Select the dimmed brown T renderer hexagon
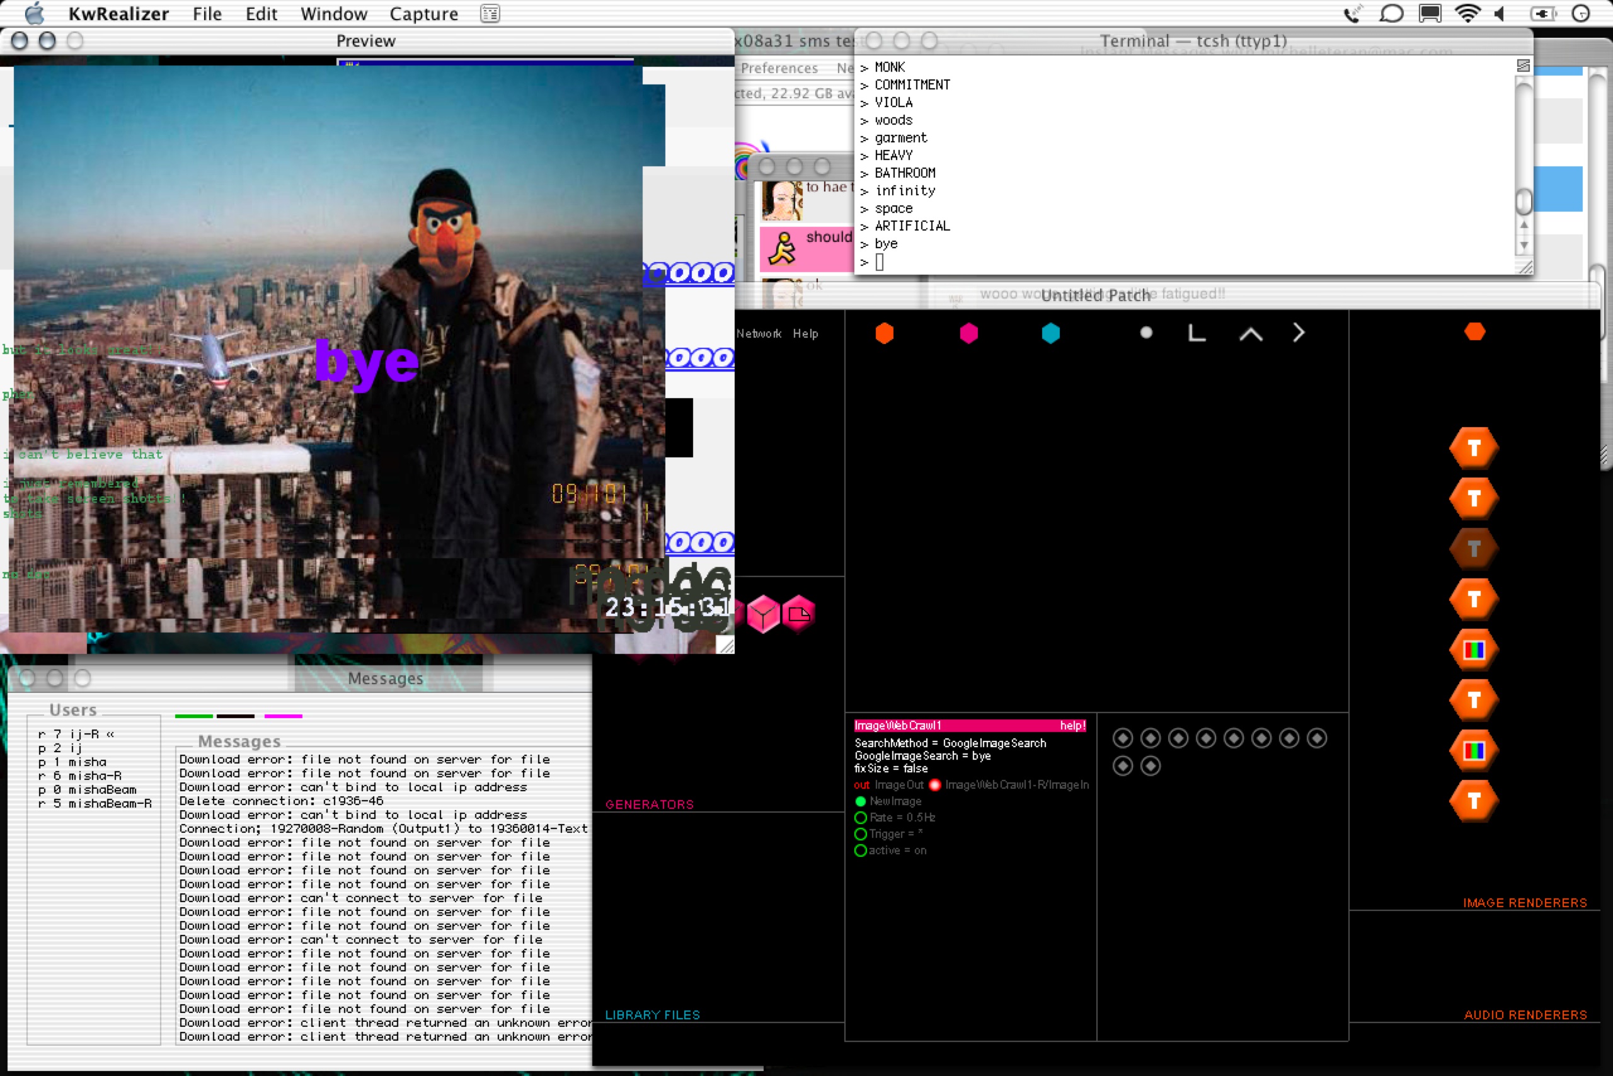Viewport: 1613px width, 1076px height. [x=1474, y=549]
